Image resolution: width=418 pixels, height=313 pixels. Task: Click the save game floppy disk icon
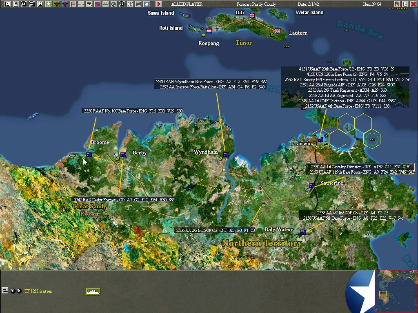click(7, 4)
